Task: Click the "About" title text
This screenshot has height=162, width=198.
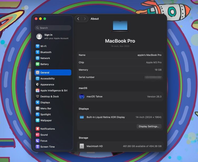Action: pyautogui.click(x=95, y=19)
